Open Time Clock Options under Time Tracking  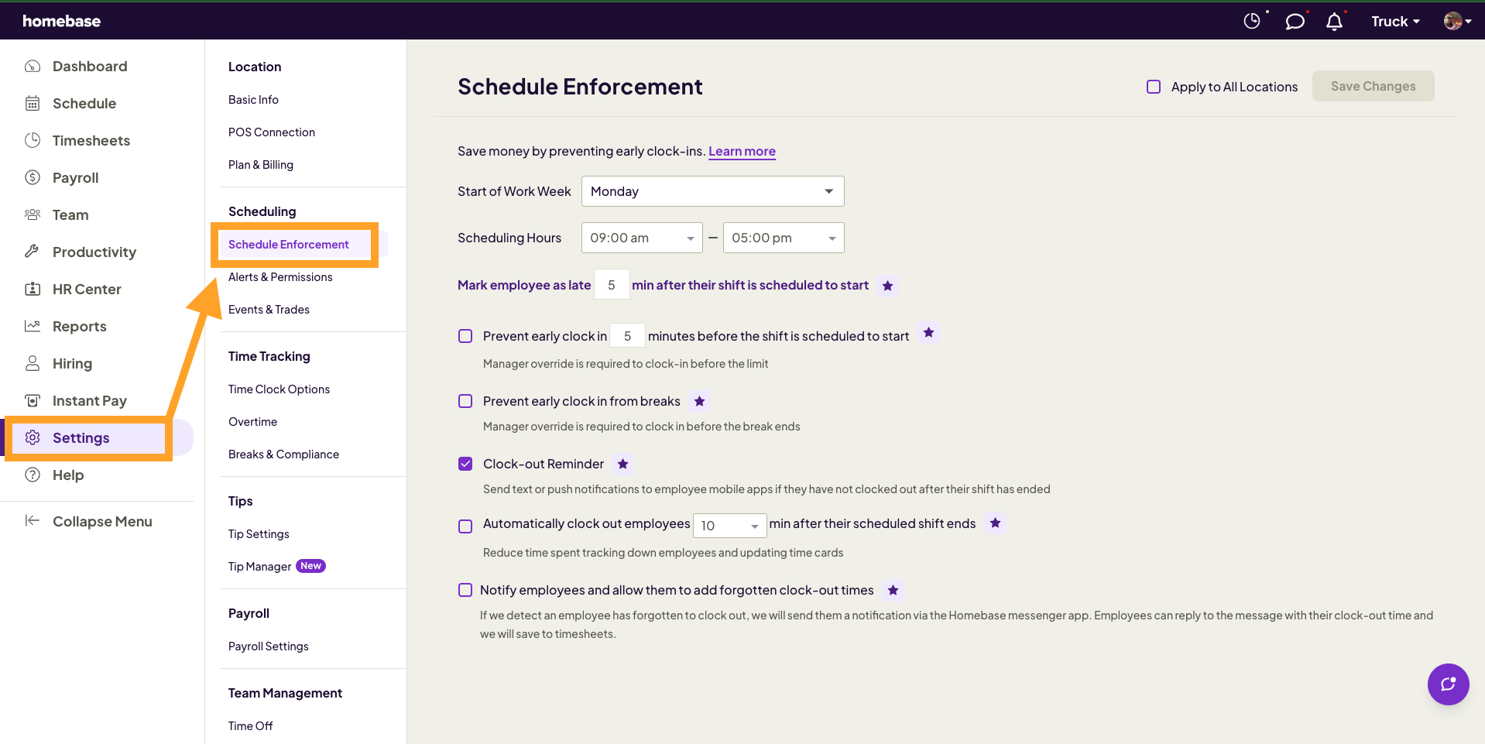279,389
